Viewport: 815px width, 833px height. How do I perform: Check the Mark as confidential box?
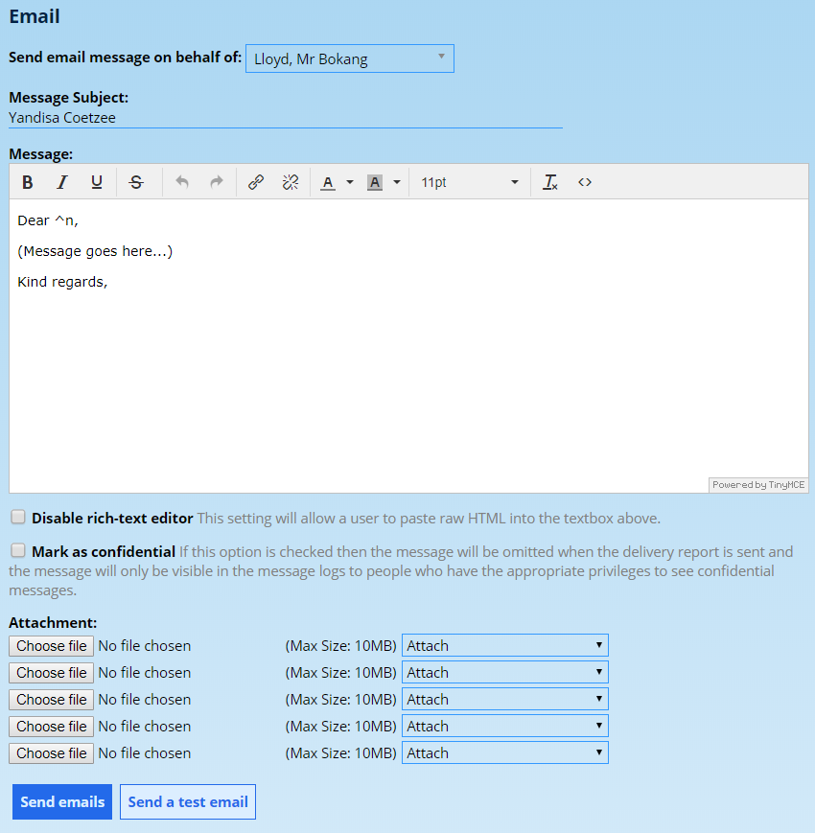tap(18, 551)
